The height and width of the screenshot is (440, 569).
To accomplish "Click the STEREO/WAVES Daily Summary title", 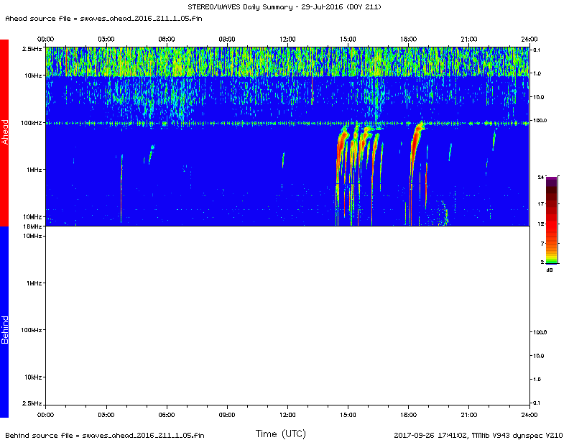I will (284, 6).
